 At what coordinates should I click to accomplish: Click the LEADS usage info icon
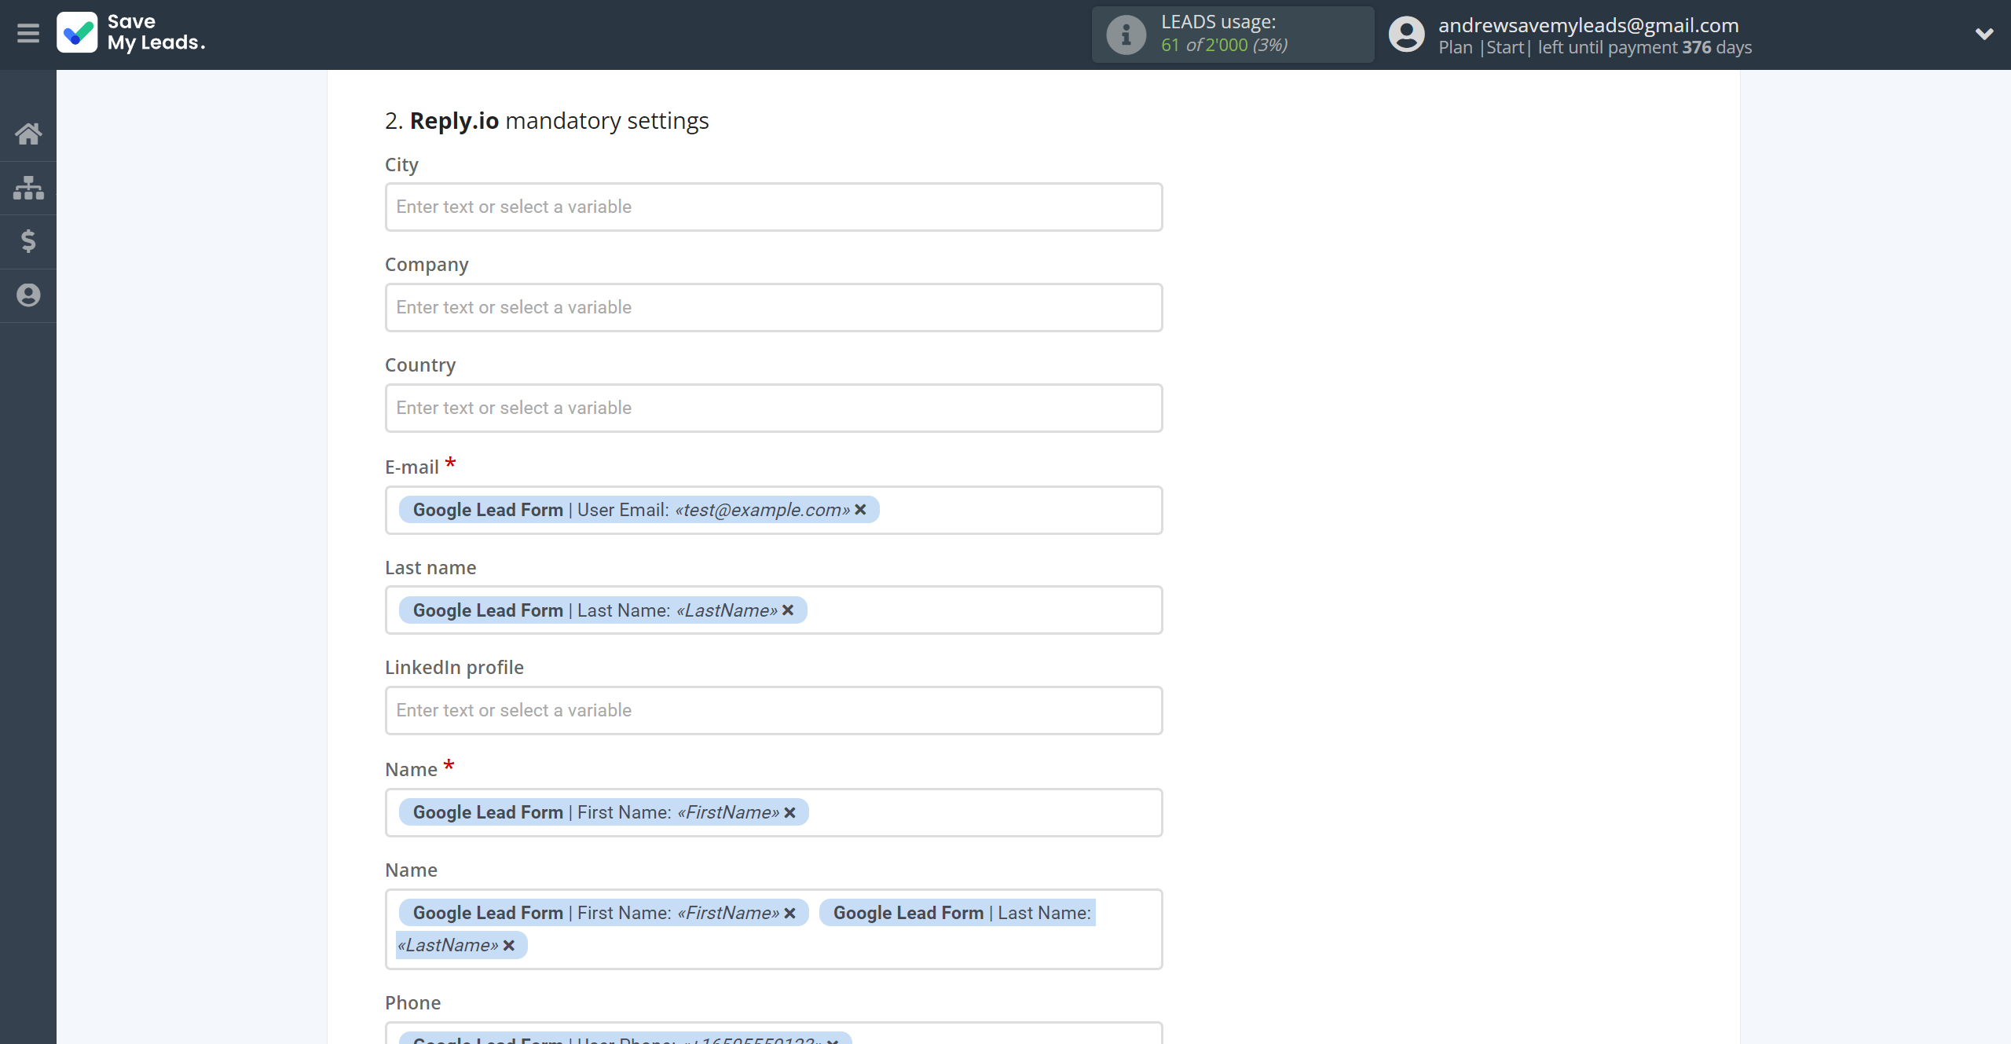point(1126,35)
